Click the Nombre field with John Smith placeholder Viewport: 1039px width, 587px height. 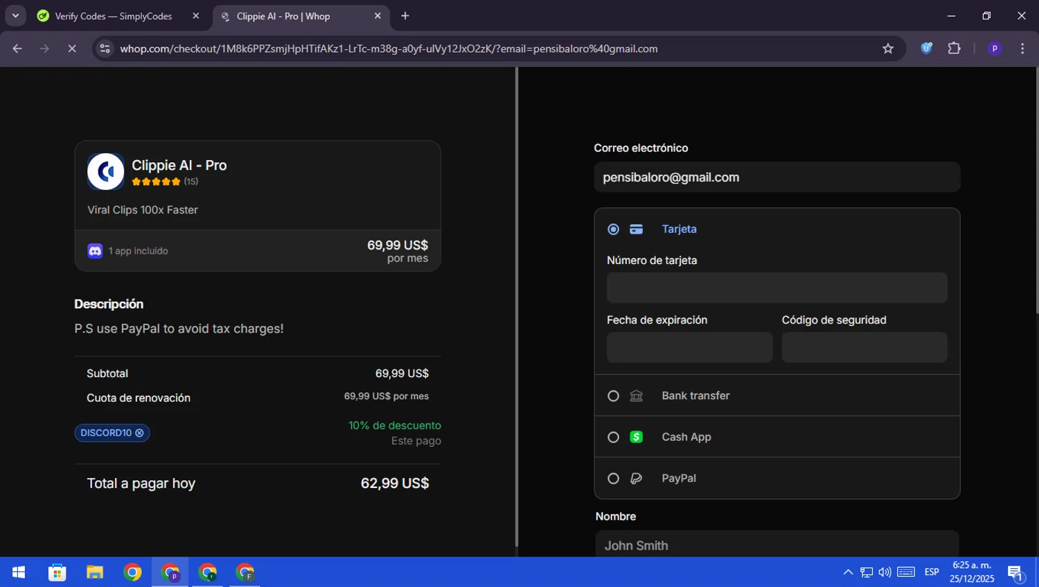pyautogui.click(x=776, y=545)
